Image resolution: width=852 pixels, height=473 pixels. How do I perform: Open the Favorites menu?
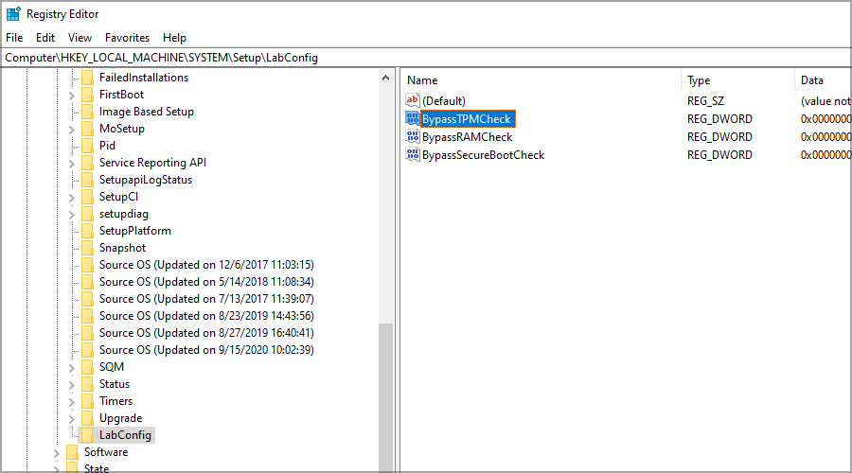click(x=127, y=38)
